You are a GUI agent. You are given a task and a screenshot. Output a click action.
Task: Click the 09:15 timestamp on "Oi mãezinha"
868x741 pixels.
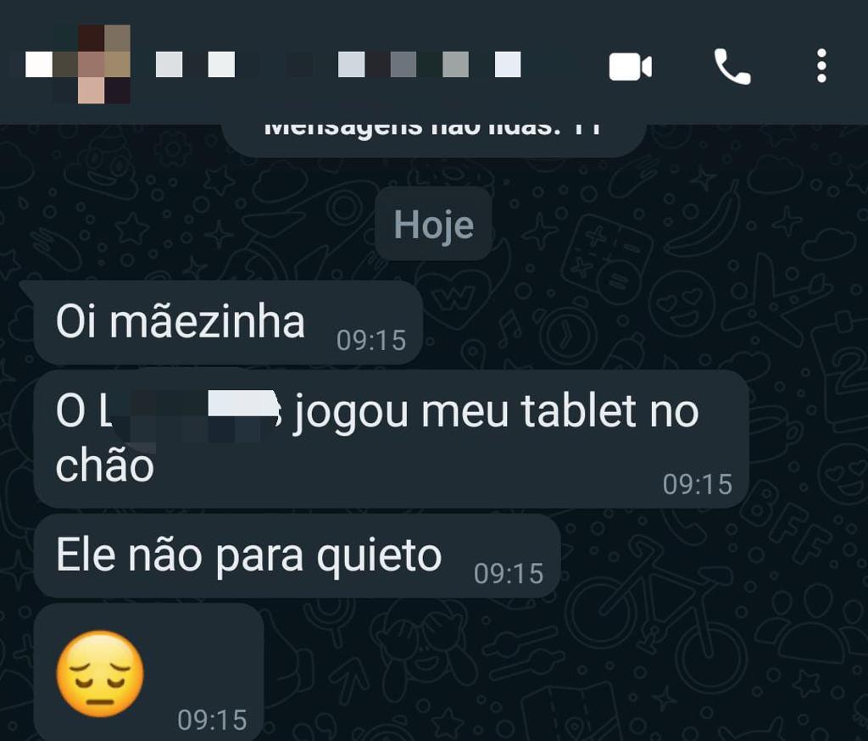pyautogui.click(x=371, y=340)
